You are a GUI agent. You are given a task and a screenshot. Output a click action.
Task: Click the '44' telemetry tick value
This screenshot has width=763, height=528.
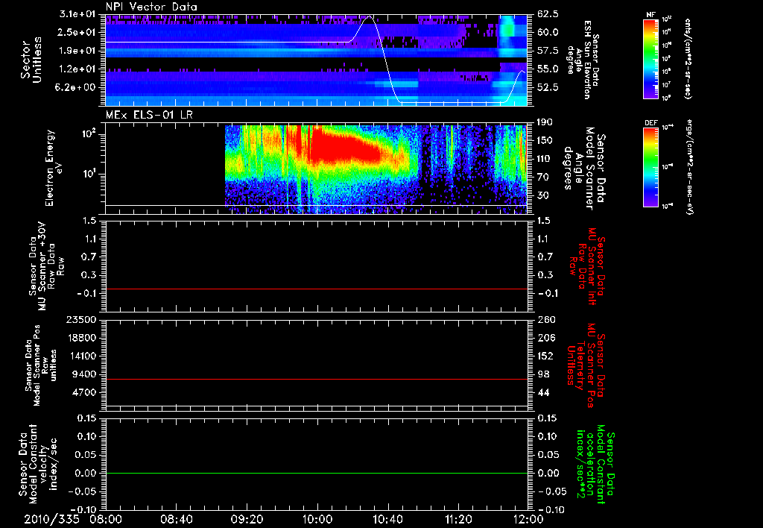click(x=543, y=392)
